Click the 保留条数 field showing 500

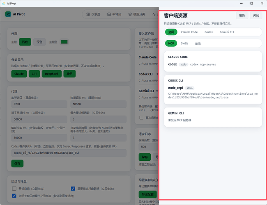point(149,147)
